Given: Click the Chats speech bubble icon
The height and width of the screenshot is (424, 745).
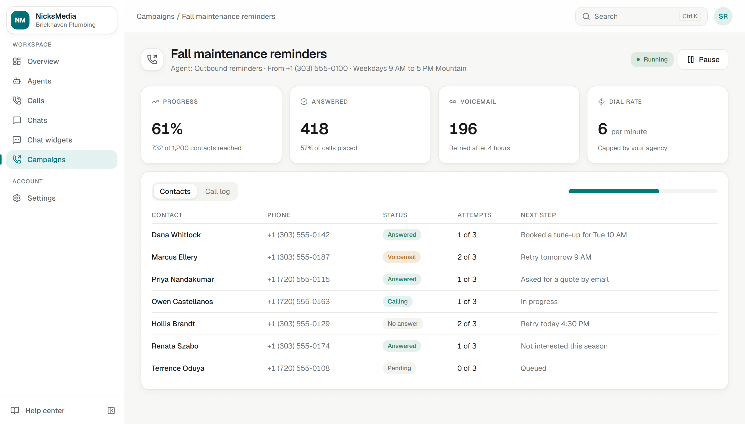Looking at the screenshot, I should click(17, 120).
